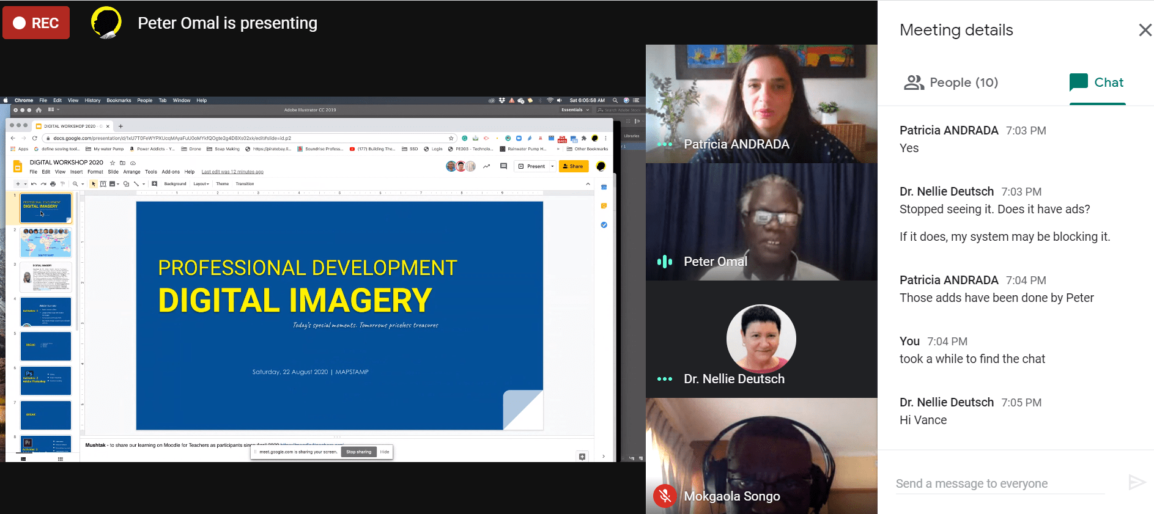Switch to the People (10) tab
Viewport: 1154px width, 514px height.
tap(951, 83)
